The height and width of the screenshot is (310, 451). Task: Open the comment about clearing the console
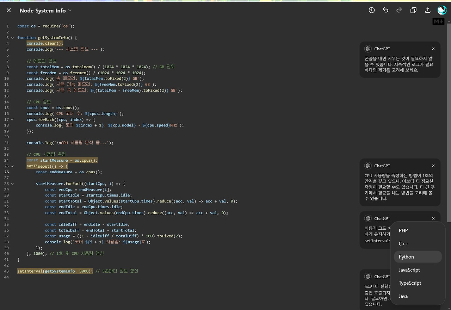(x=400, y=60)
